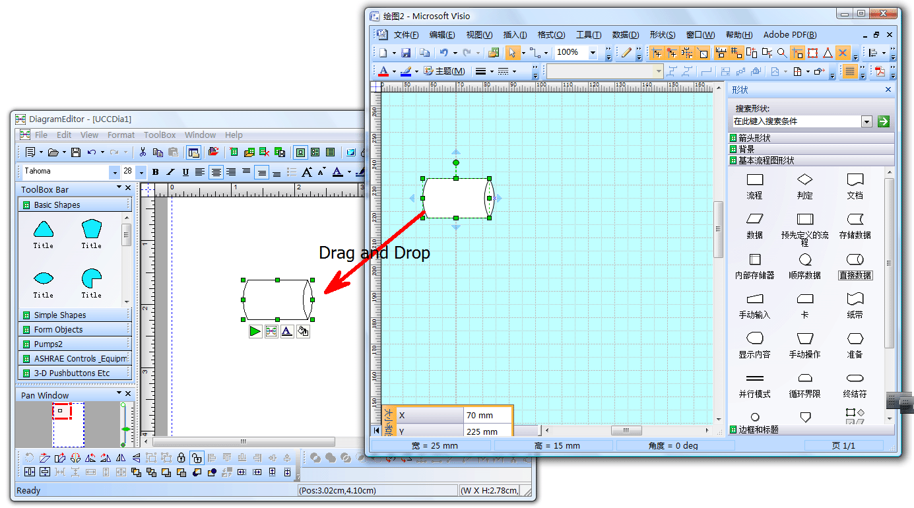Click Cut scissors icon in DiagramEditor
Screen dimensions: 914x508
coord(143,152)
